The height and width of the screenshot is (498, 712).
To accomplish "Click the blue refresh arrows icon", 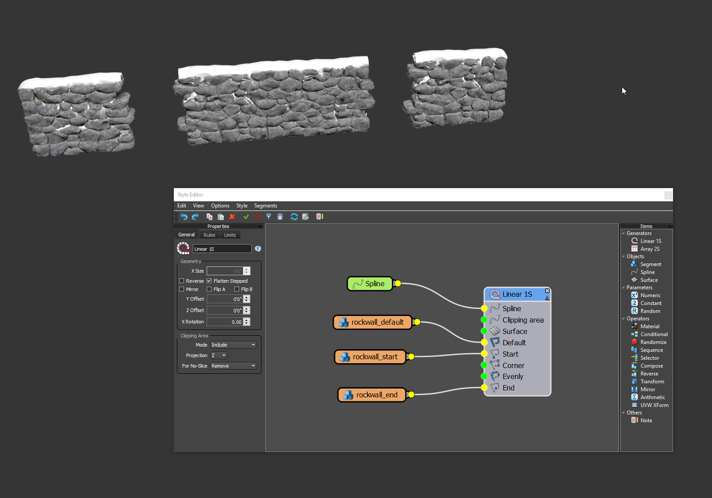I will (294, 217).
